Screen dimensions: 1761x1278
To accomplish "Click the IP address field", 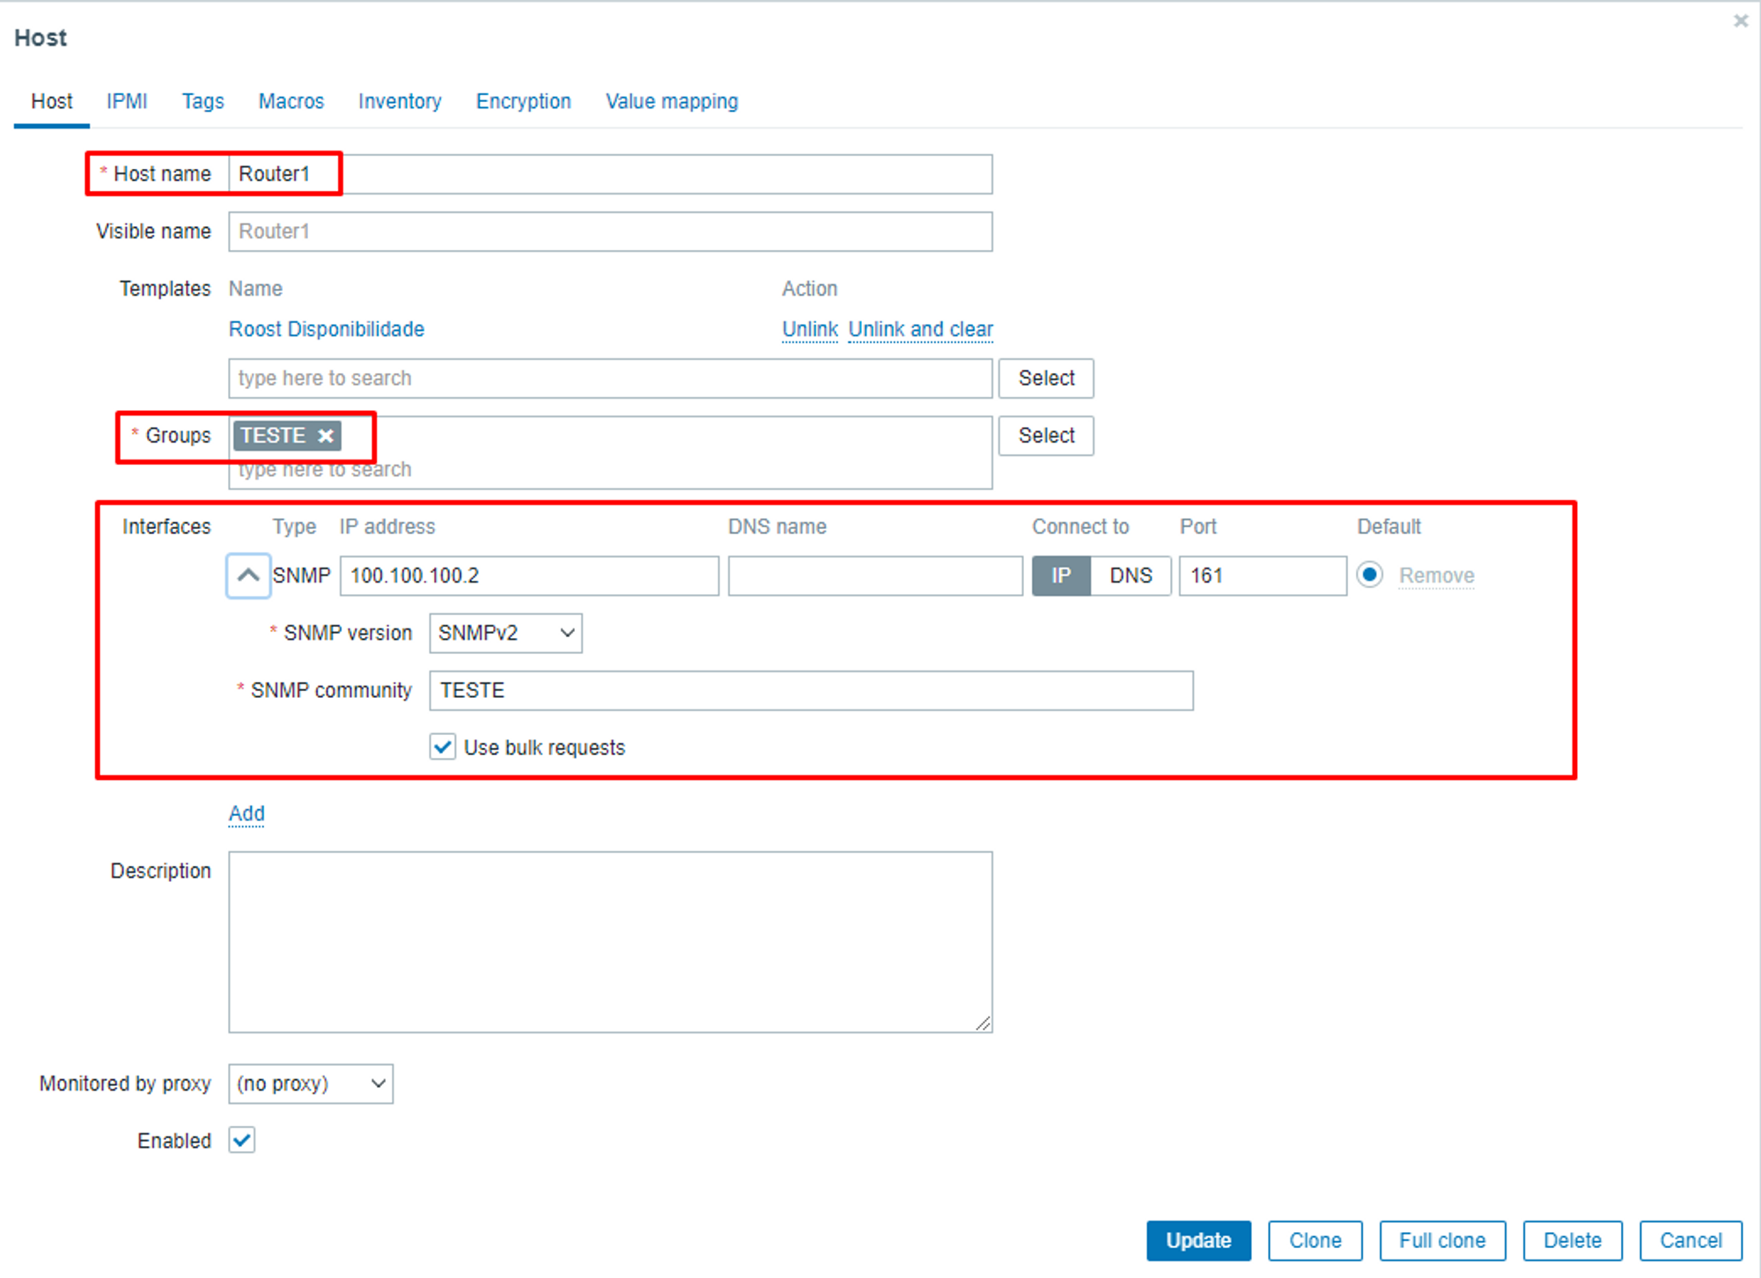I will tap(529, 576).
